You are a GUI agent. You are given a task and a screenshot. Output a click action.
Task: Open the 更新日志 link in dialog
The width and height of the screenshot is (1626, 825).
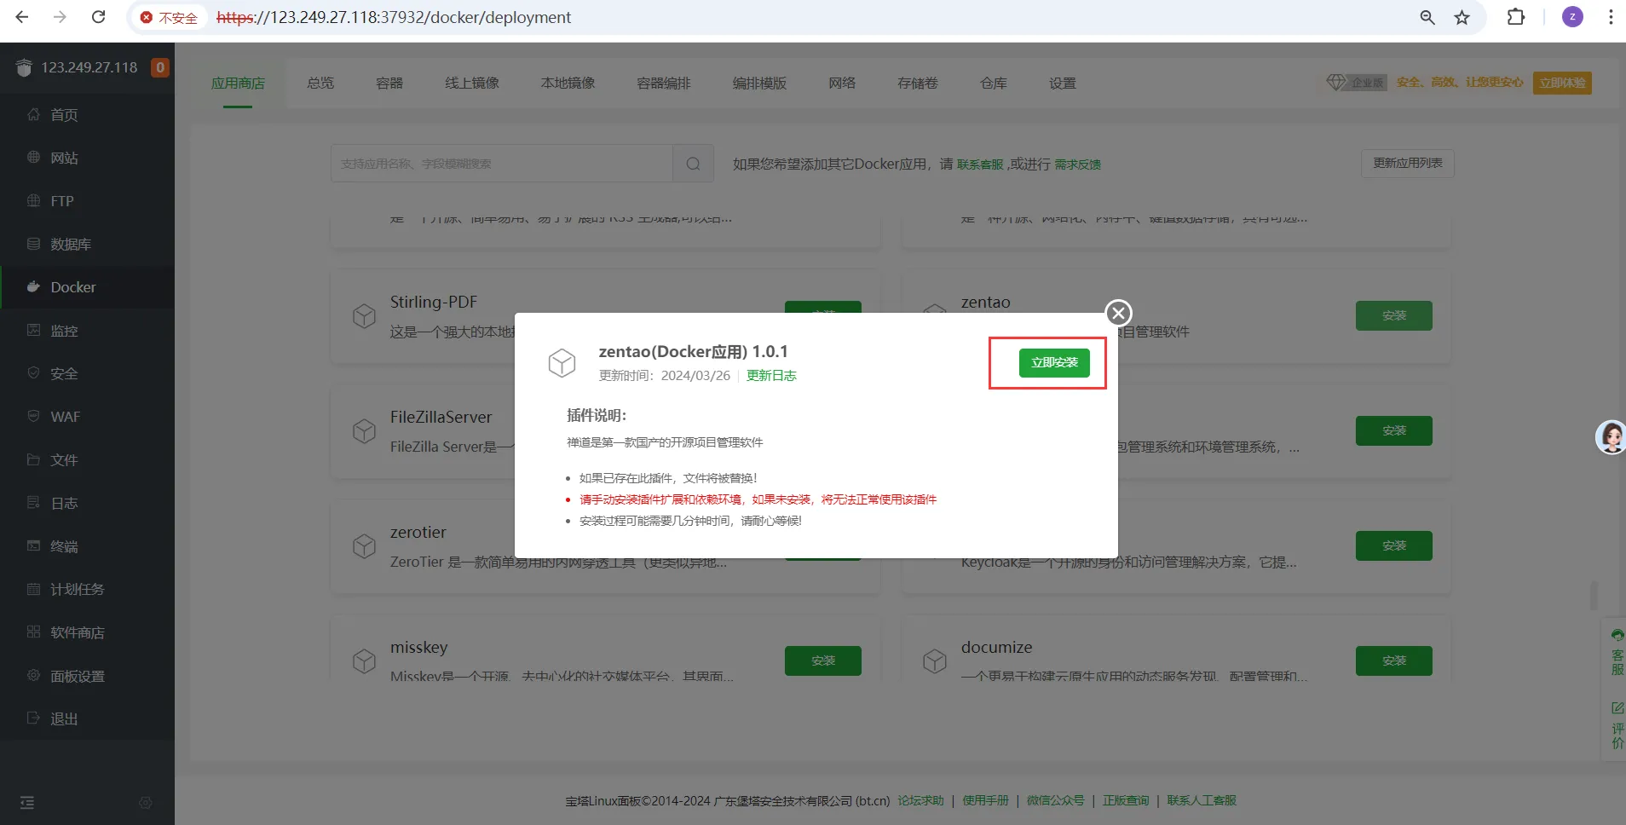(x=771, y=376)
